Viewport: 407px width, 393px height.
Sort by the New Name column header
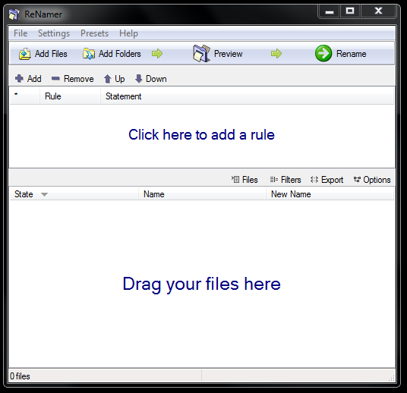pyautogui.click(x=330, y=194)
